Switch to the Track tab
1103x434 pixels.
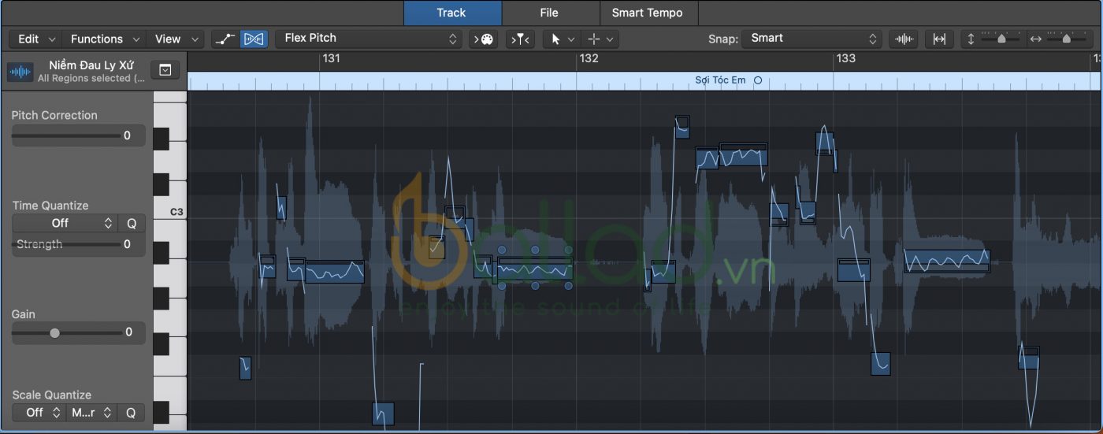click(451, 13)
